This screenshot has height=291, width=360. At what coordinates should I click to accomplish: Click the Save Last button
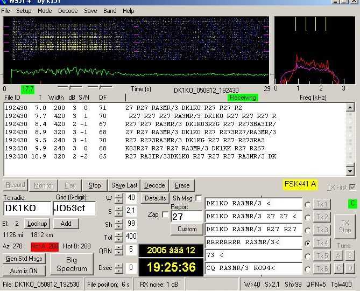tap(124, 185)
